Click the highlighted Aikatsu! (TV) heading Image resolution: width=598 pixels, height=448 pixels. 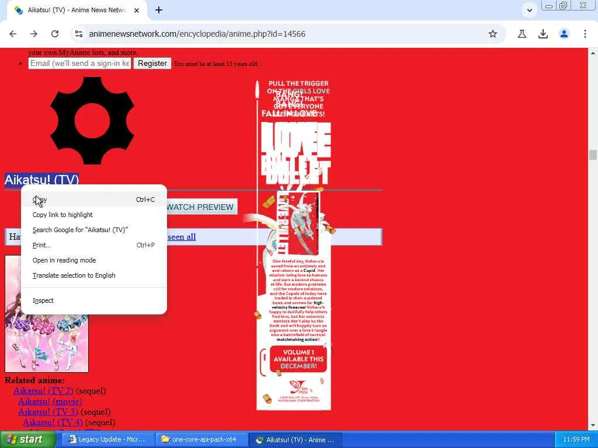tap(41, 180)
